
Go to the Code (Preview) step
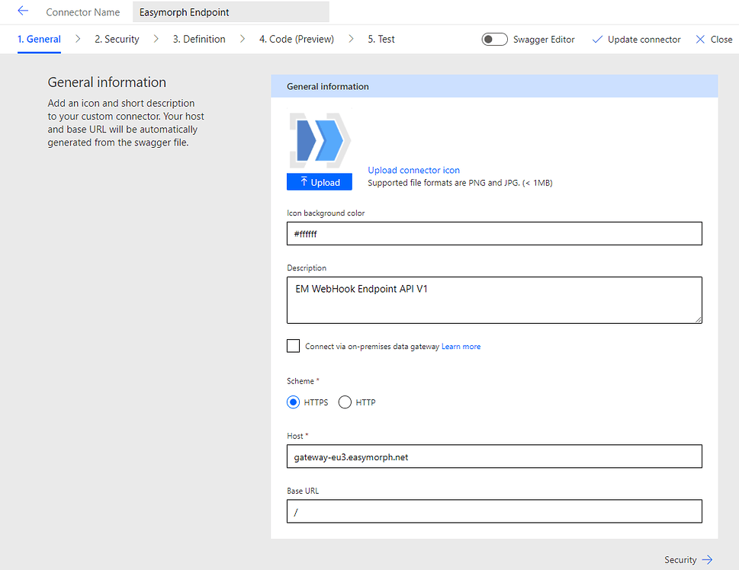point(296,39)
